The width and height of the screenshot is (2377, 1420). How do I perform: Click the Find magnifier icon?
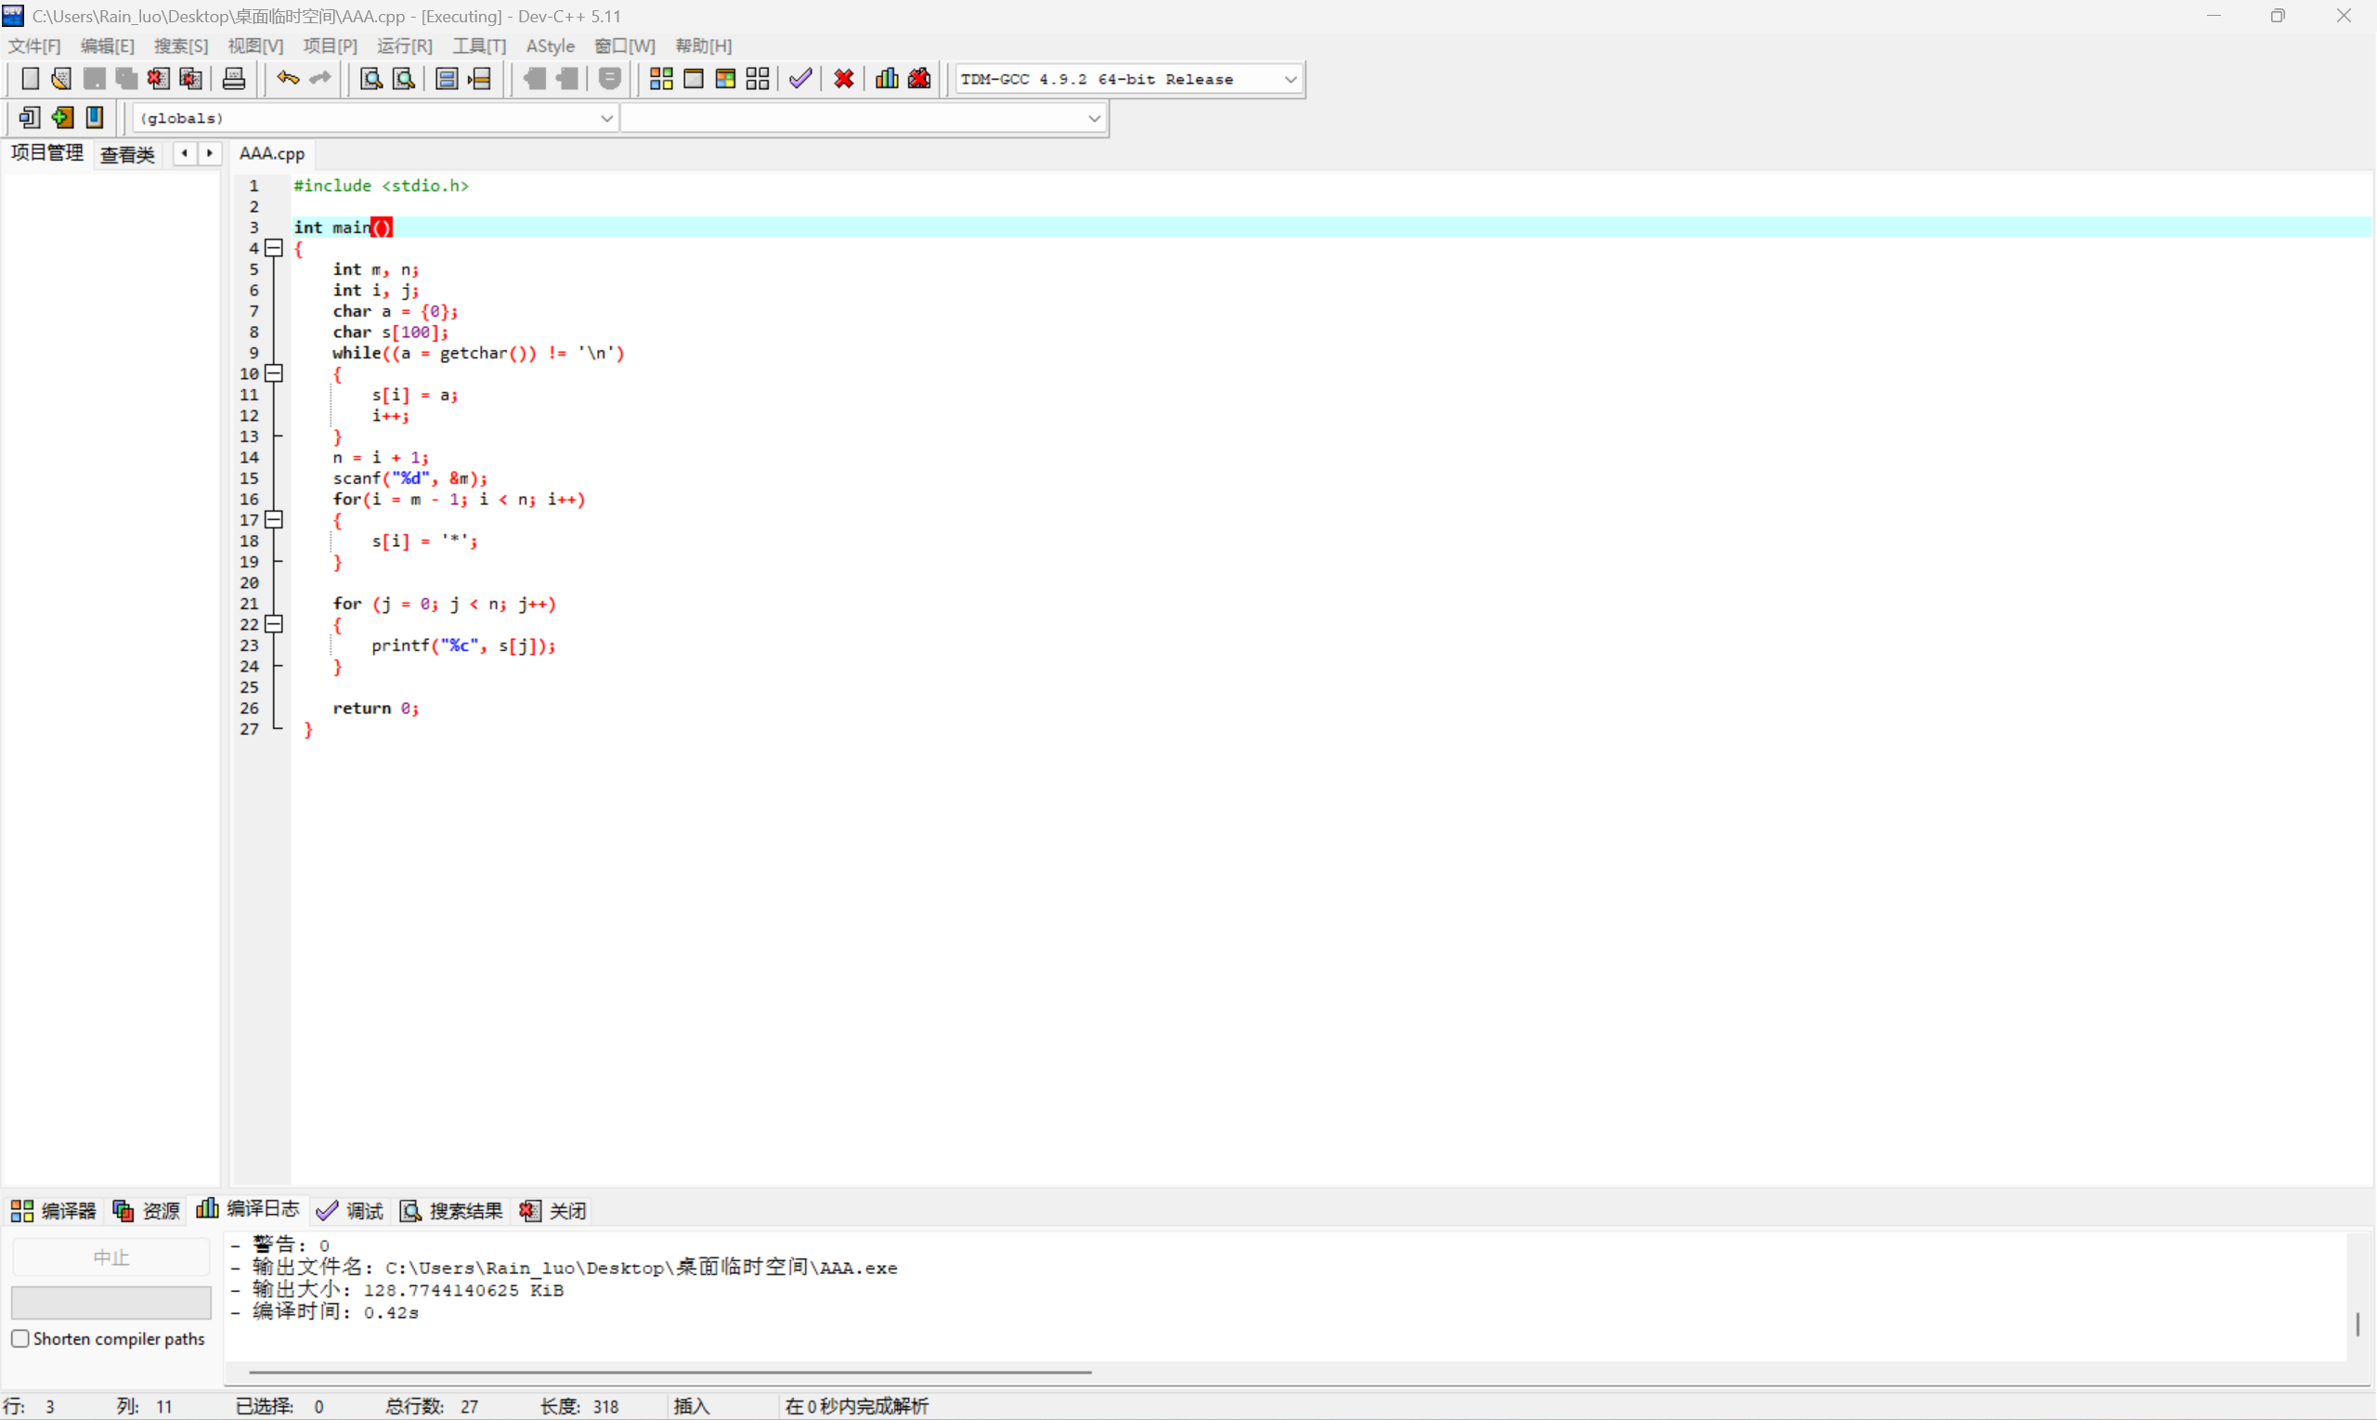point(370,78)
